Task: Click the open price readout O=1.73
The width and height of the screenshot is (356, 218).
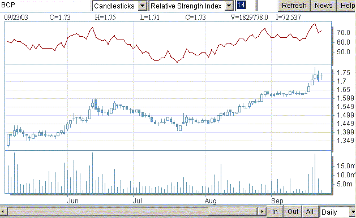Action: click(60, 18)
